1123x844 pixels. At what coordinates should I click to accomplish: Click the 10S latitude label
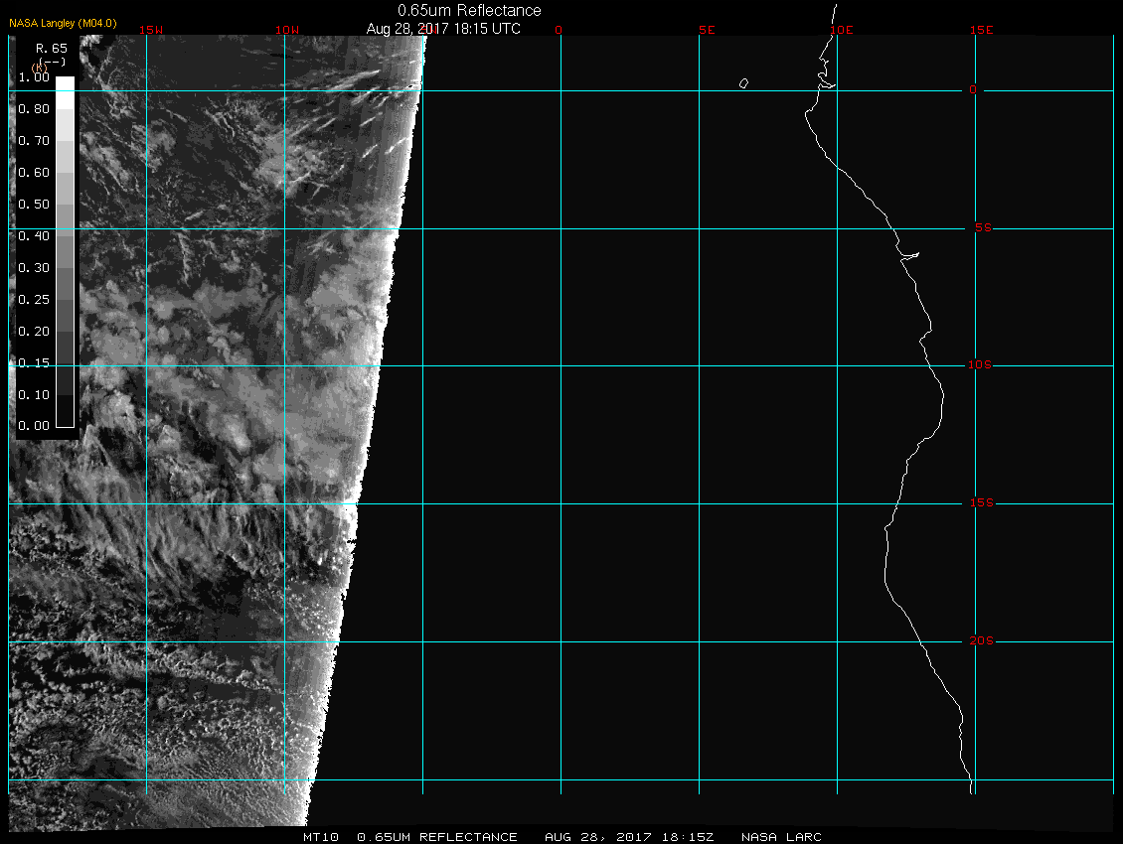980,365
